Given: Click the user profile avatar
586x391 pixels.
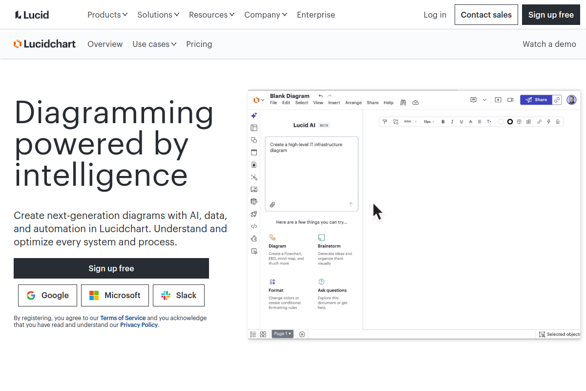Looking at the screenshot, I should (x=571, y=100).
